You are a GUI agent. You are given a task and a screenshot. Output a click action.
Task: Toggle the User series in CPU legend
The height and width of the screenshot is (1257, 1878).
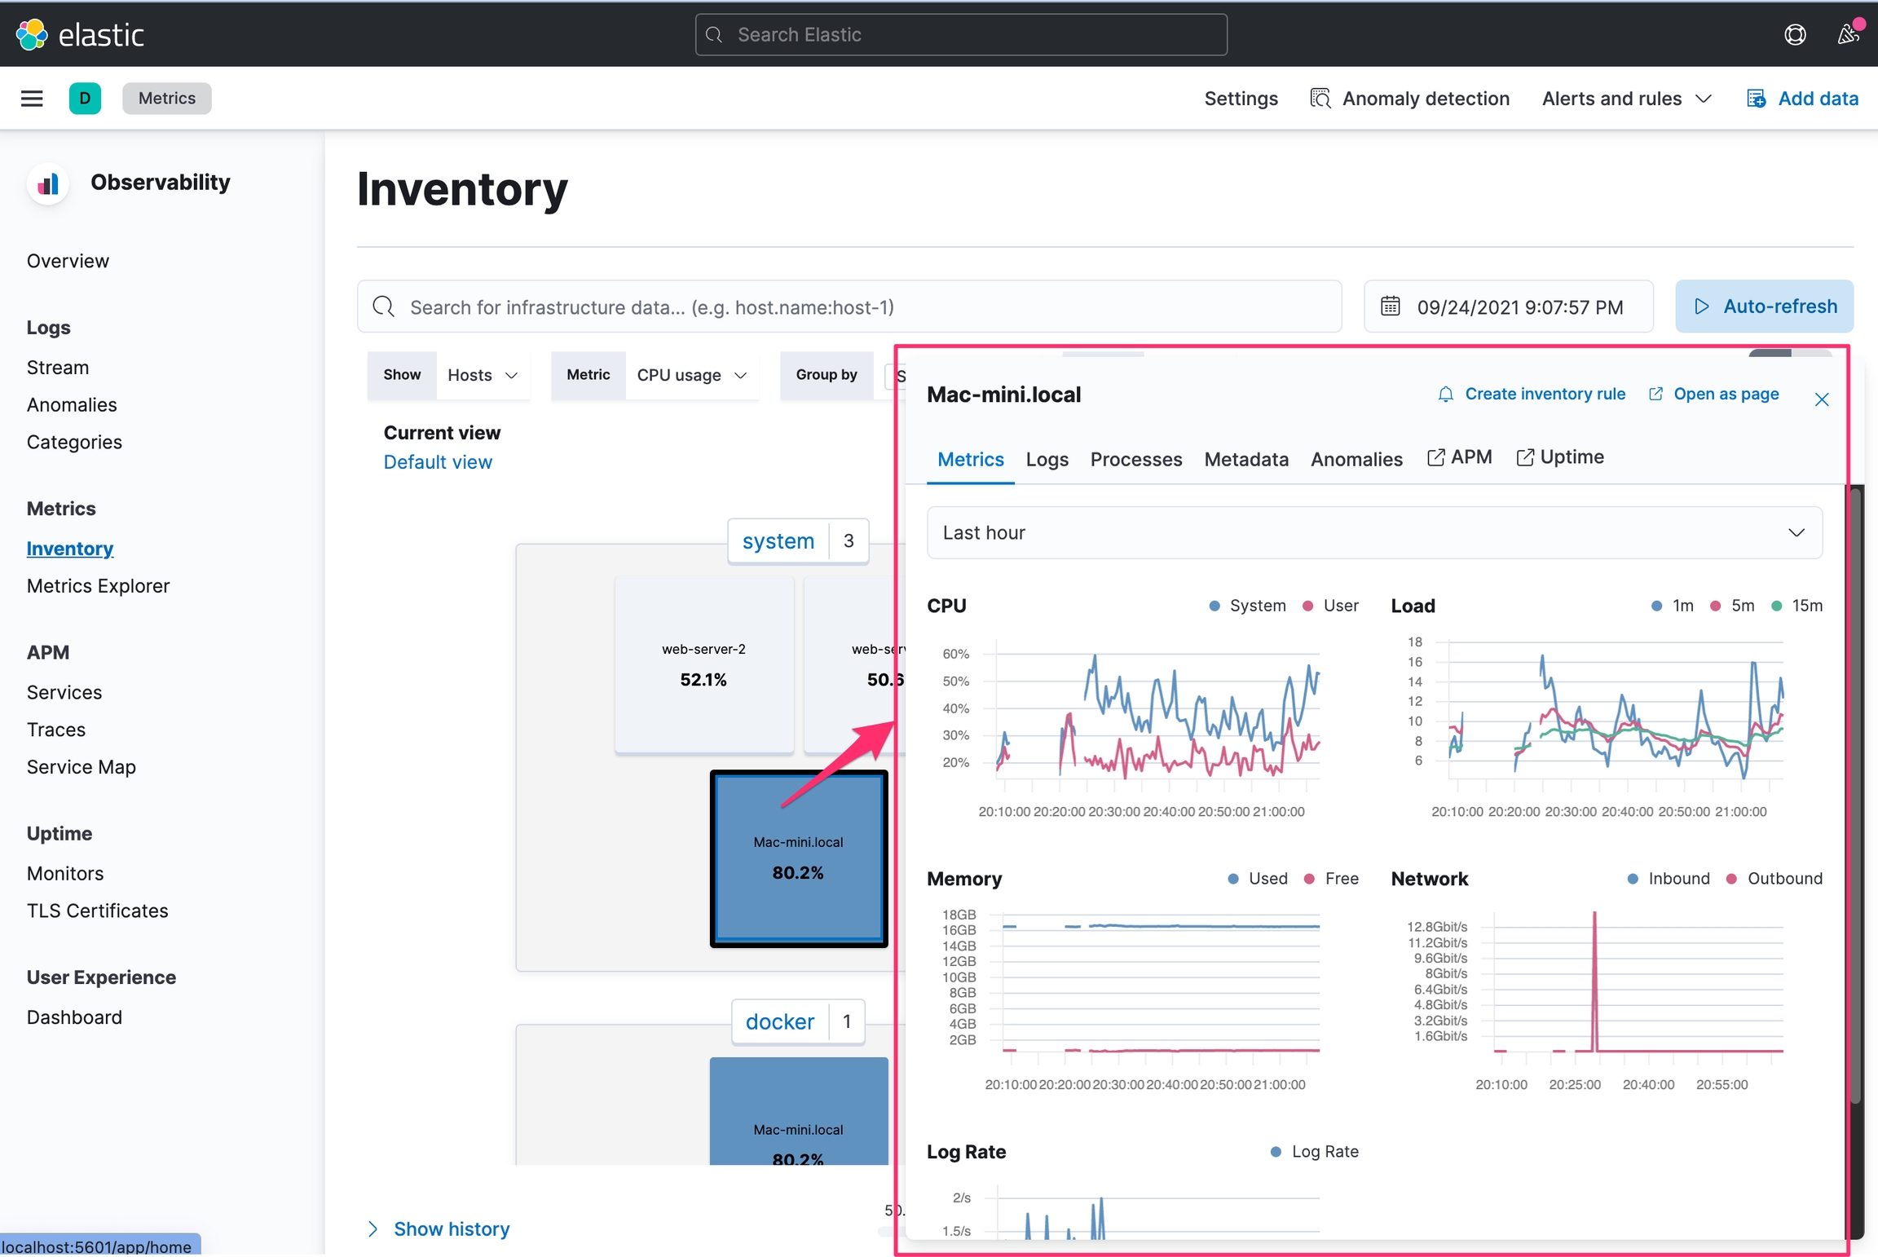[1331, 606]
